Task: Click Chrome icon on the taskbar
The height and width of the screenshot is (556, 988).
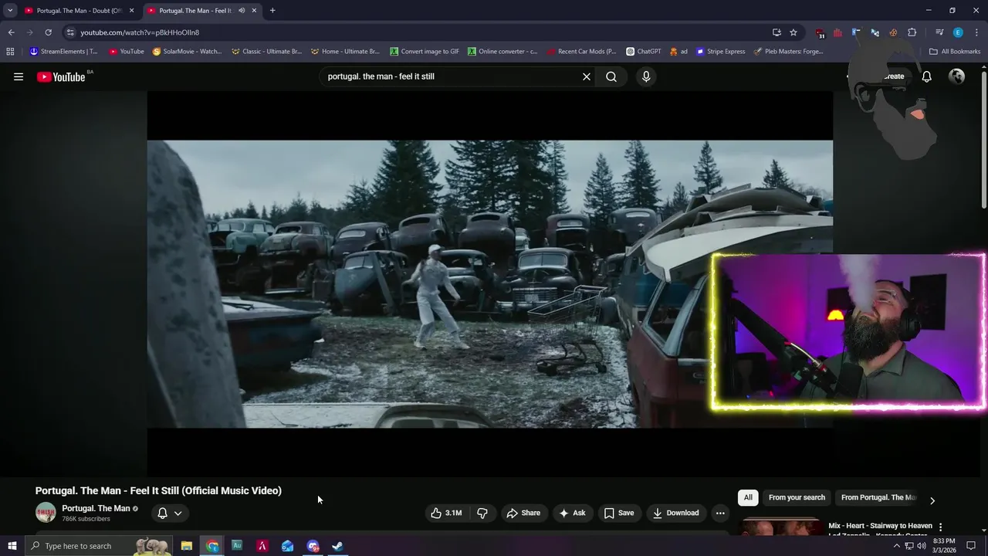Action: pos(212,546)
